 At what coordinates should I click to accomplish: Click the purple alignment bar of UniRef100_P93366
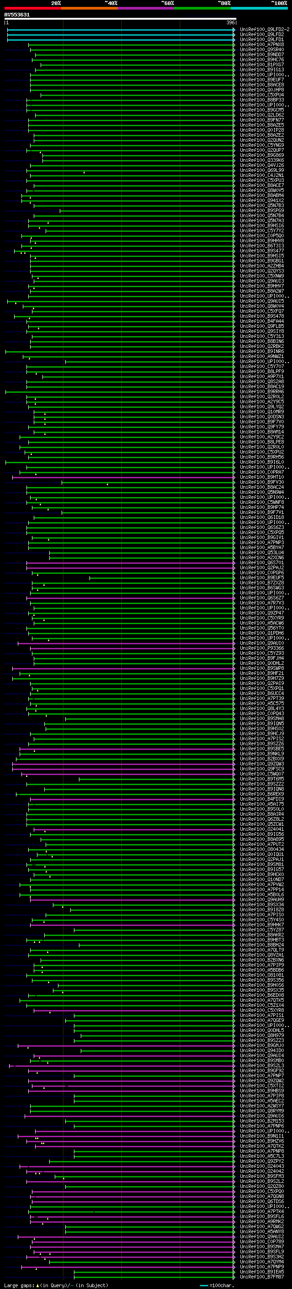132,648
